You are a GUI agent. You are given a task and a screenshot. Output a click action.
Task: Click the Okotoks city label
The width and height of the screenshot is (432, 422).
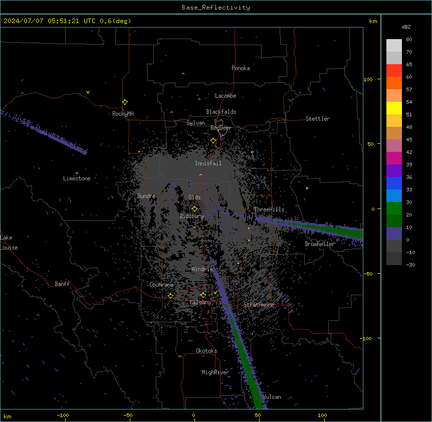(x=206, y=351)
